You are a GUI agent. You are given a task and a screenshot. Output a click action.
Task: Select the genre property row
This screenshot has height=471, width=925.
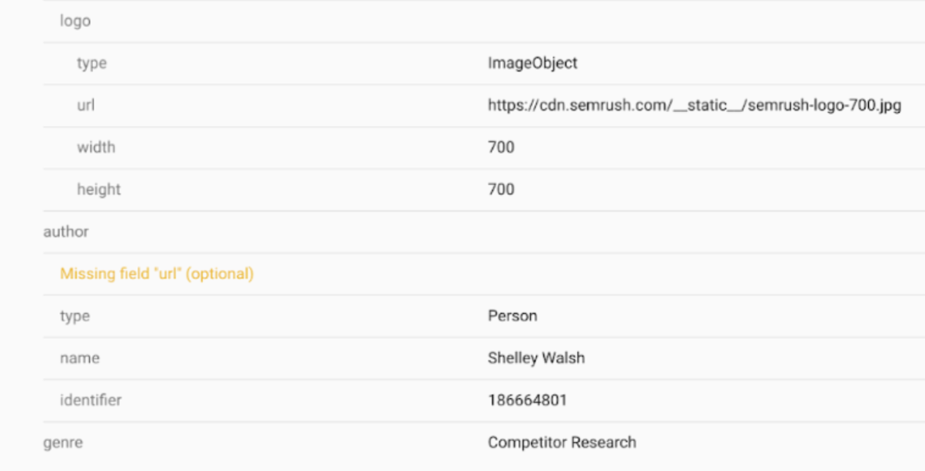(x=483, y=443)
